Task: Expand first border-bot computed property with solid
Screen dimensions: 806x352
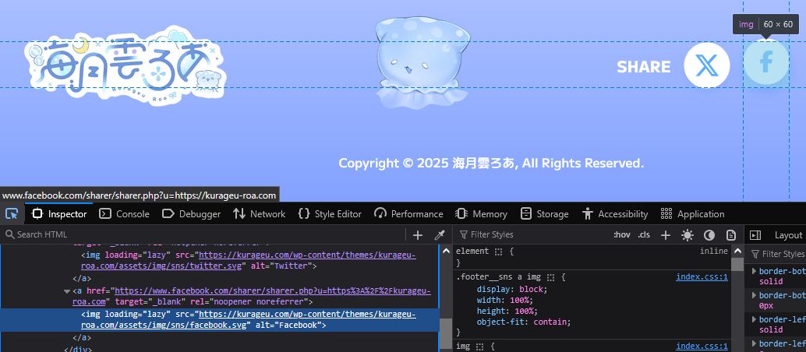Action: click(754, 271)
